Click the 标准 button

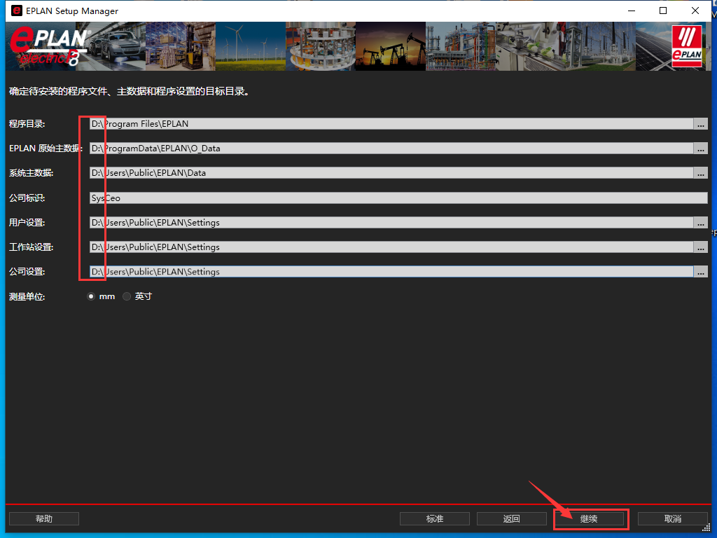click(x=435, y=519)
